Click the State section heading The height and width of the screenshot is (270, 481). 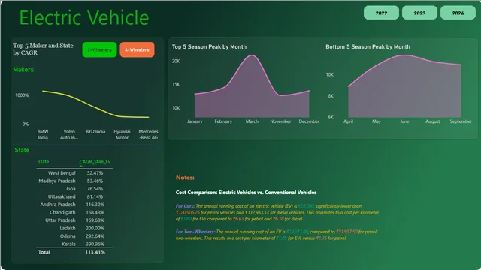pos(22,150)
